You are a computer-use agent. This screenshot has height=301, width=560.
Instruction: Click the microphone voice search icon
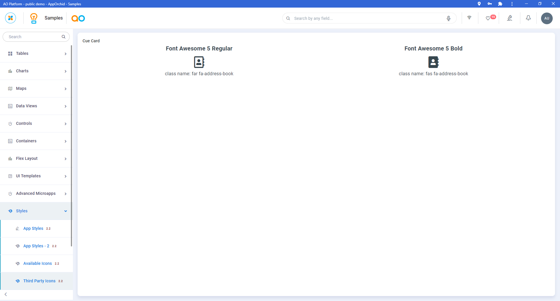[449, 18]
